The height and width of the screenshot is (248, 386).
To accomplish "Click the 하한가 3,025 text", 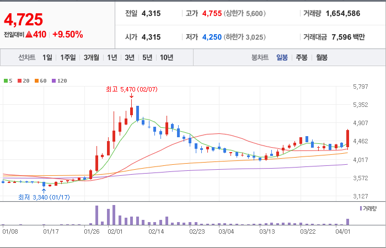I will coord(245,37).
